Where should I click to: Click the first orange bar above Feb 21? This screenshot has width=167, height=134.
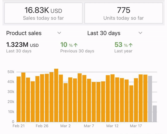(x=19, y=99)
